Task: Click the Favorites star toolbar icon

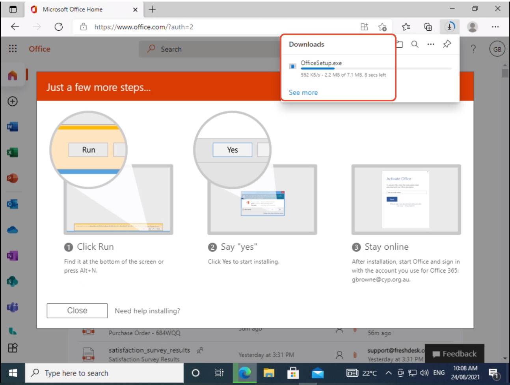Action: (x=406, y=27)
